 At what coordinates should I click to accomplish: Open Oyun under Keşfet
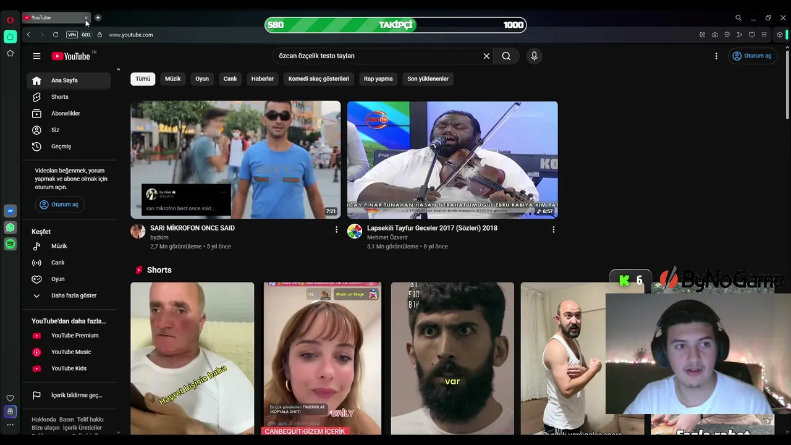point(69,279)
